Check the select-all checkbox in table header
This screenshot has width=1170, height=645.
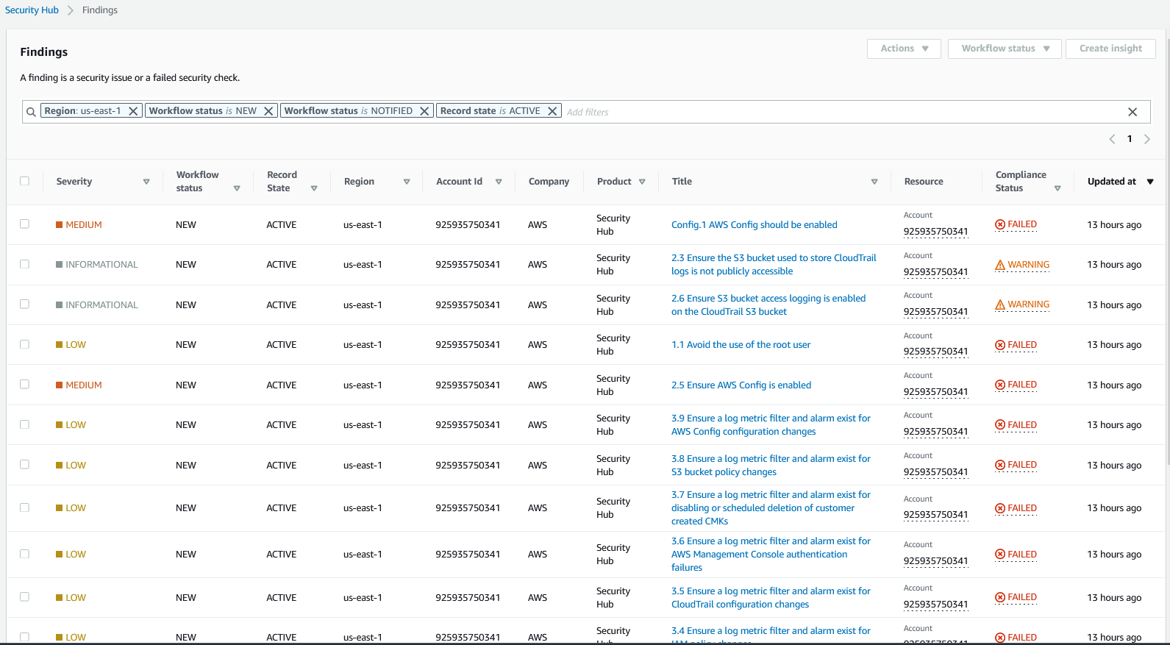[x=25, y=181]
